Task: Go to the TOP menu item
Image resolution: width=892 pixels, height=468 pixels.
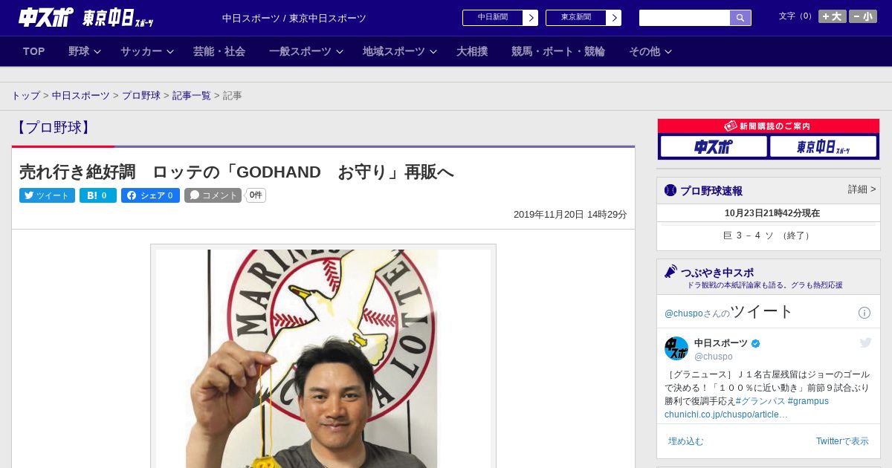Action: click(x=34, y=51)
